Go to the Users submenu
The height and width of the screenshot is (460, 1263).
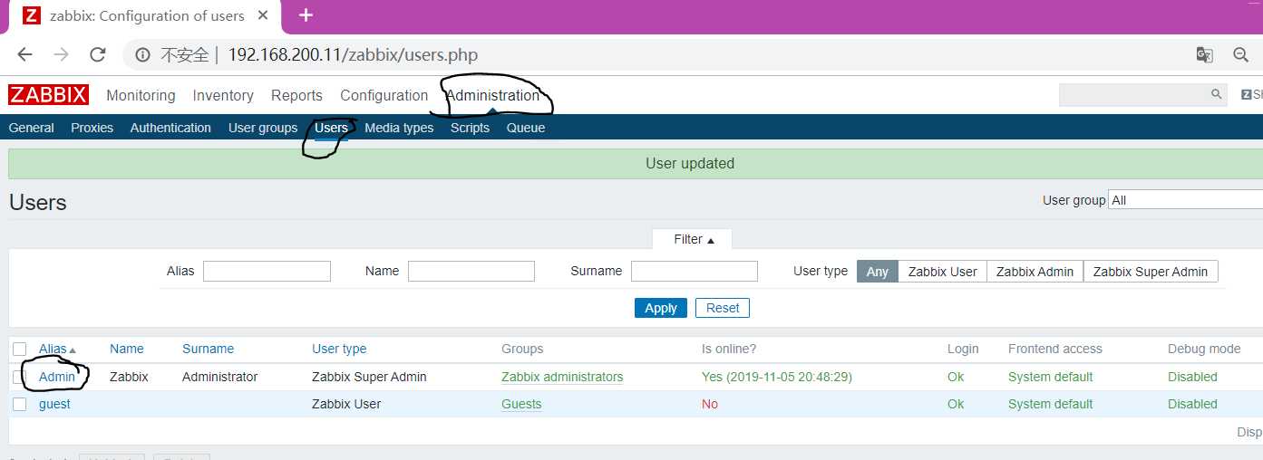coord(331,128)
